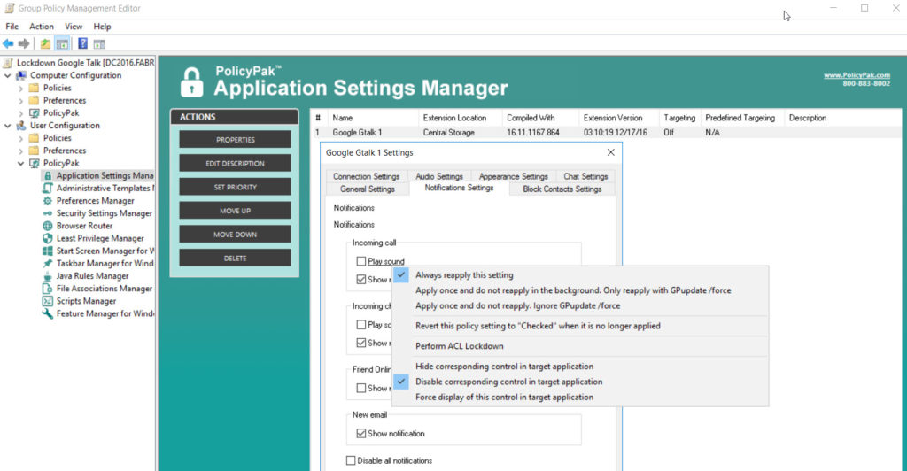The width and height of the screenshot is (907, 471).
Task: Click the User Configuration node icon
Action: tap(21, 126)
